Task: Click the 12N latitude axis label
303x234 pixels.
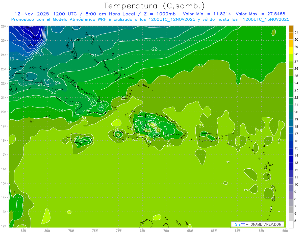Action: click(4, 226)
